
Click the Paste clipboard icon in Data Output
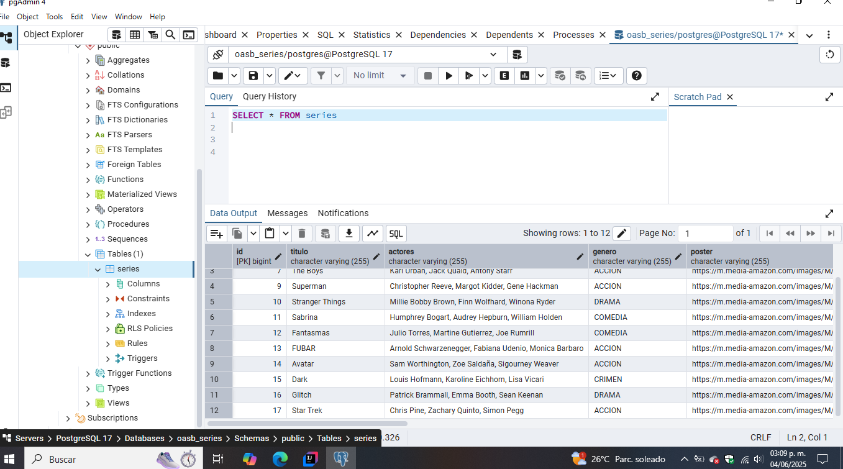[270, 234]
